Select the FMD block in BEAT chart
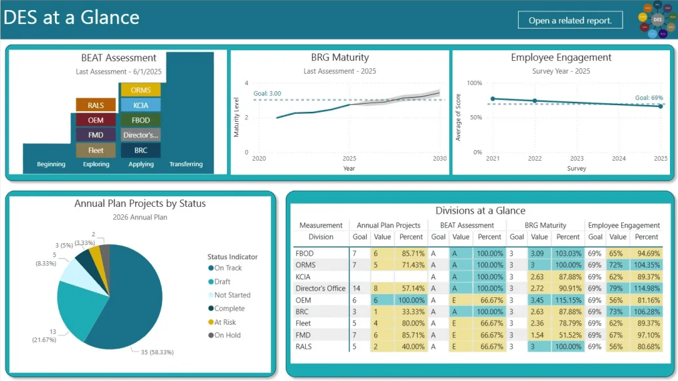 click(x=96, y=135)
